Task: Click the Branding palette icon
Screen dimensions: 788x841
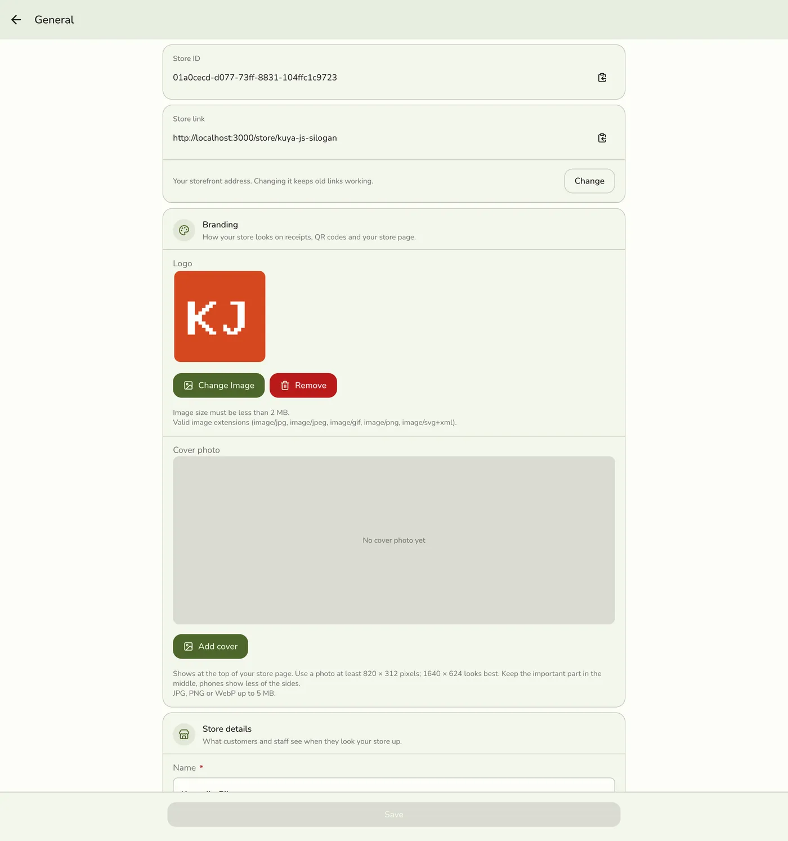Action: (184, 230)
